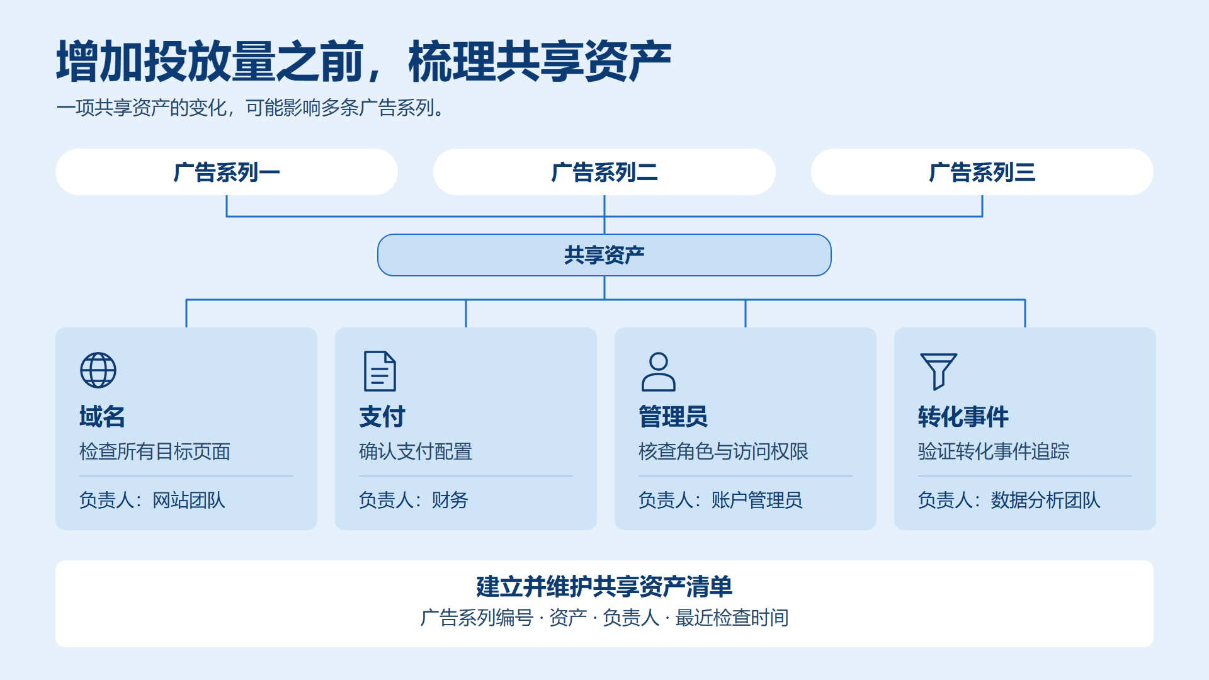The width and height of the screenshot is (1209, 680).
Task: Click the text 检查所有目标页面
Action: (x=155, y=451)
